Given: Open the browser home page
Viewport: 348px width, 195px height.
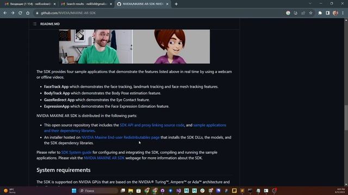Looking at the screenshot, I should pos(28,13).
